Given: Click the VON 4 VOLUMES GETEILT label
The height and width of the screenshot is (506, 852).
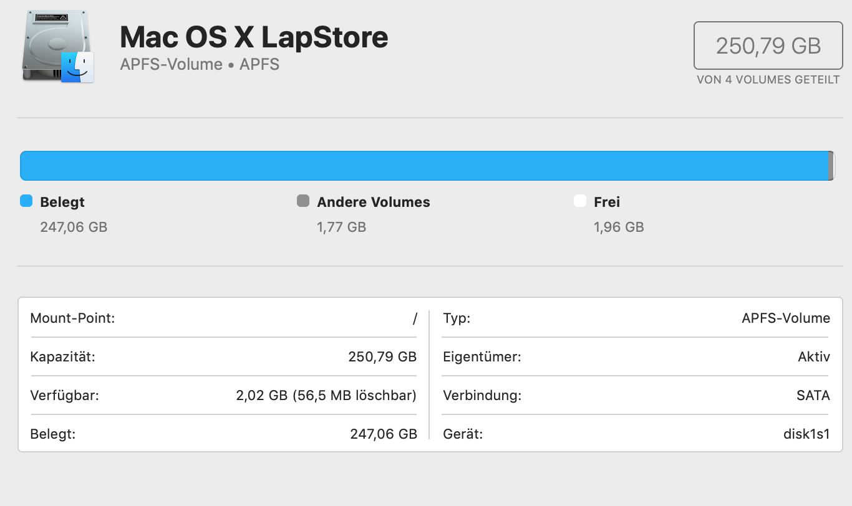Looking at the screenshot, I should pos(768,80).
